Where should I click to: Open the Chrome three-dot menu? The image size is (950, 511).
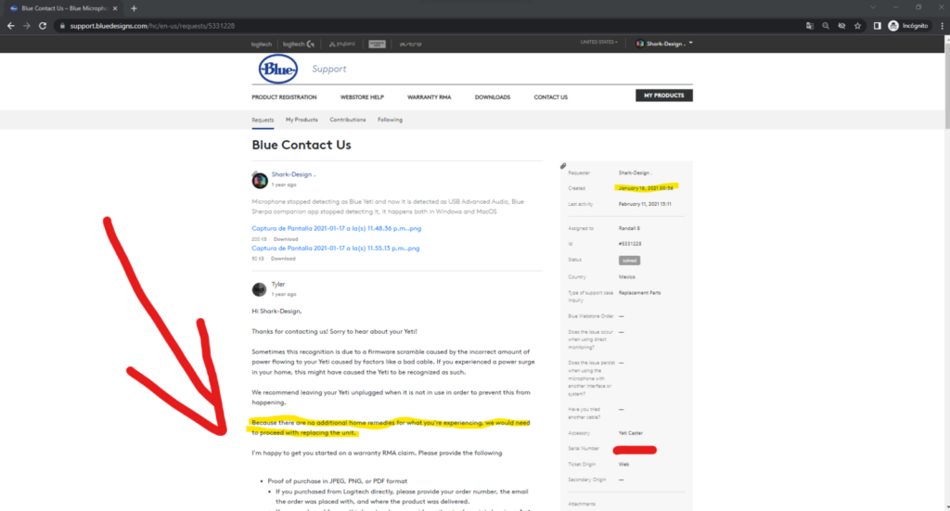click(x=943, y=26)
